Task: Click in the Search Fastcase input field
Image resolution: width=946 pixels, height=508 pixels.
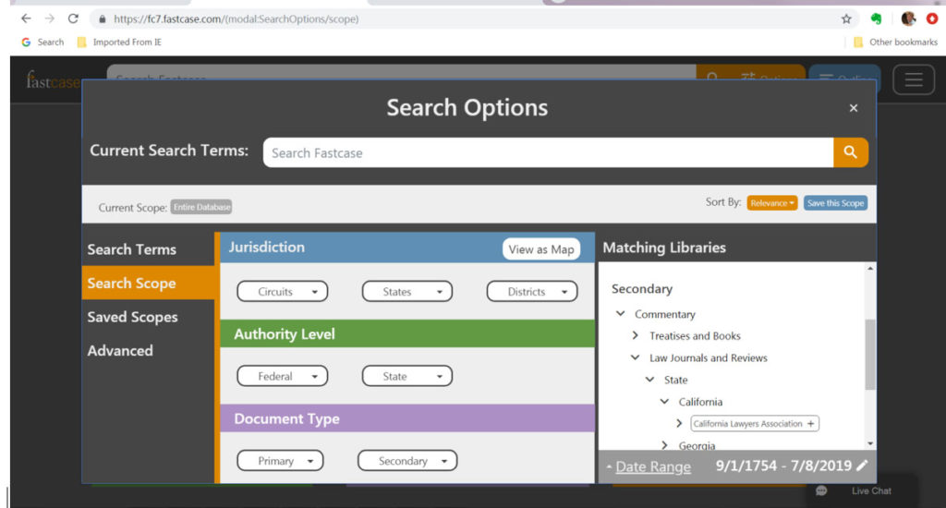Action: [x=549, y=152]
